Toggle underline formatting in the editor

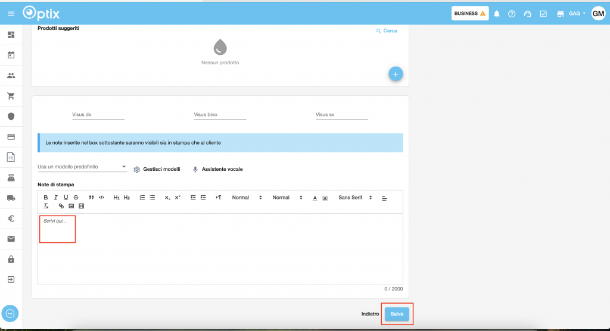(66, 198)
